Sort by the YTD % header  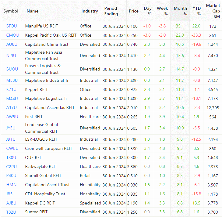tap(197, 11)
